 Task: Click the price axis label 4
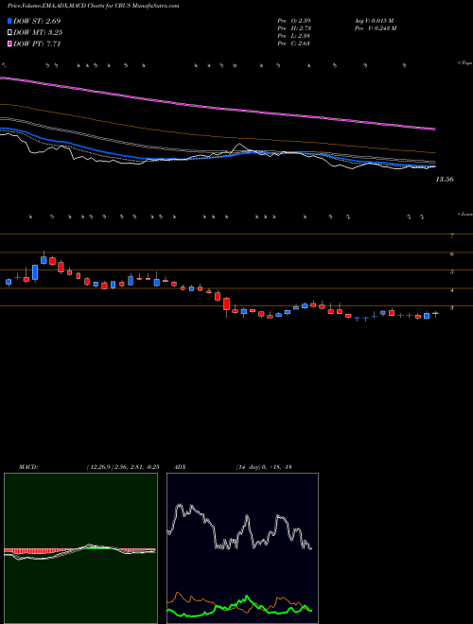coord(452,290)
